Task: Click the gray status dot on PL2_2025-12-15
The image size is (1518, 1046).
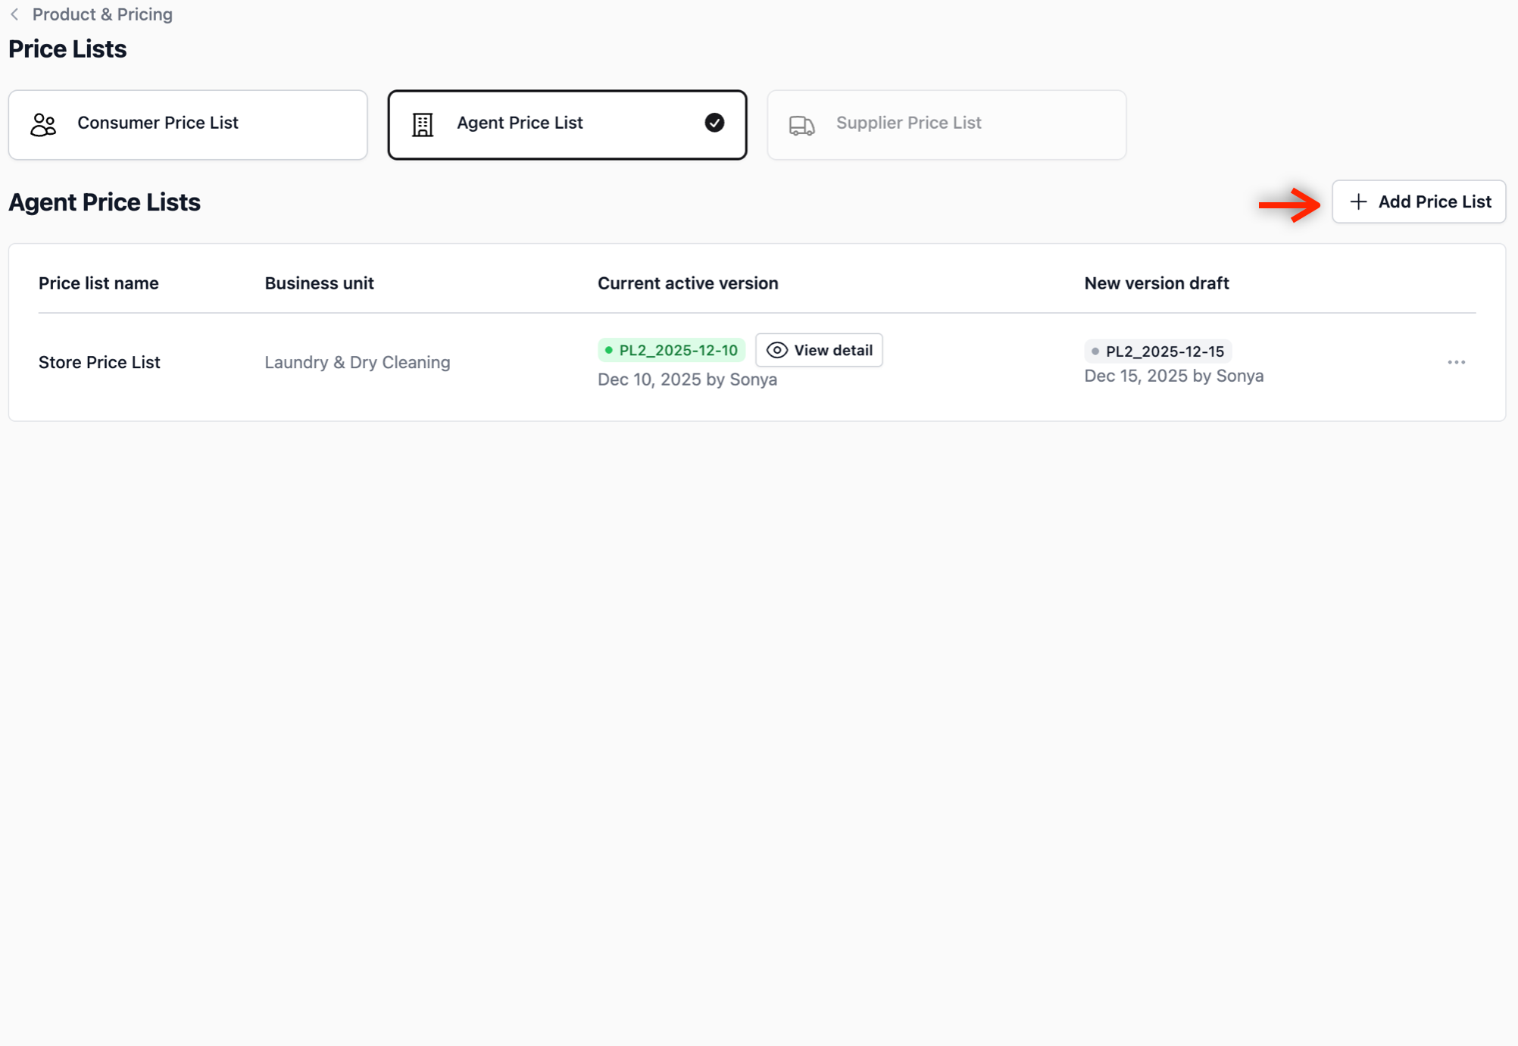Action: pos(1095,351)
